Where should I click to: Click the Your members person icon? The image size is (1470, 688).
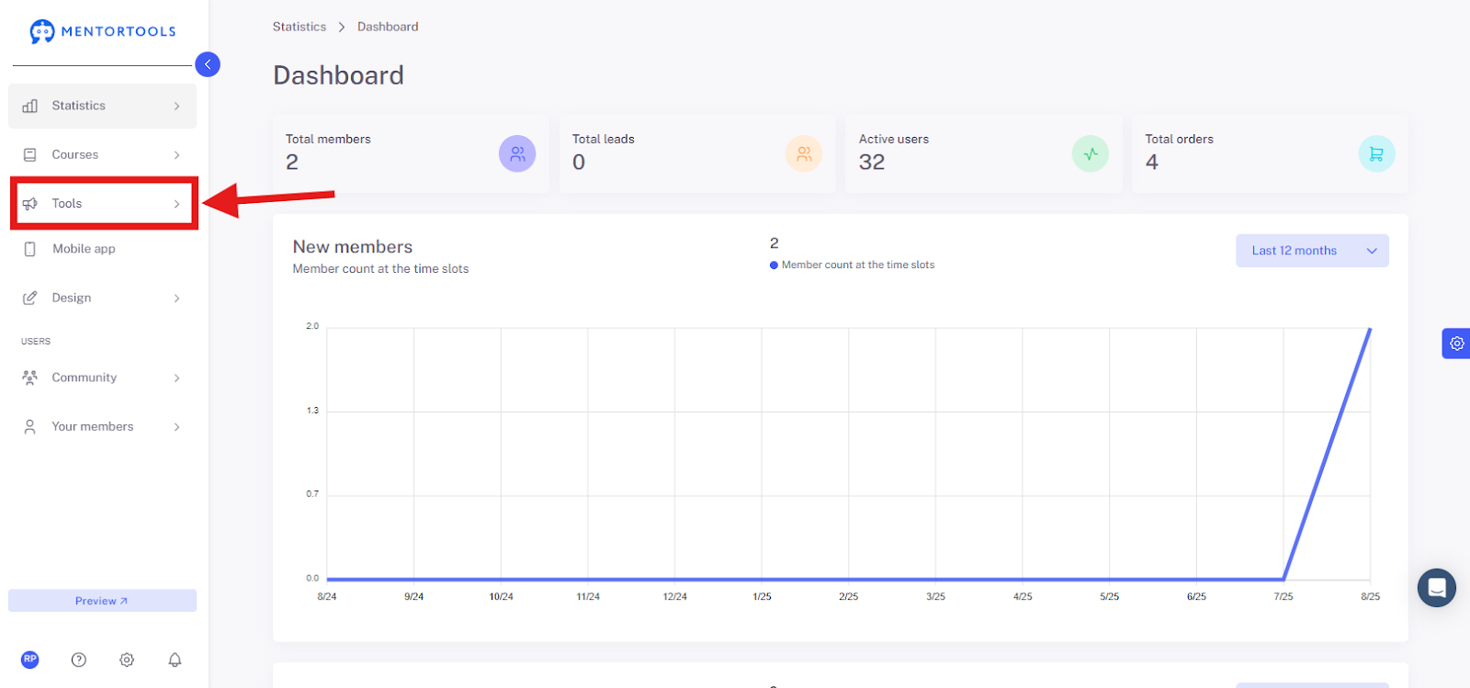point(30,427)
